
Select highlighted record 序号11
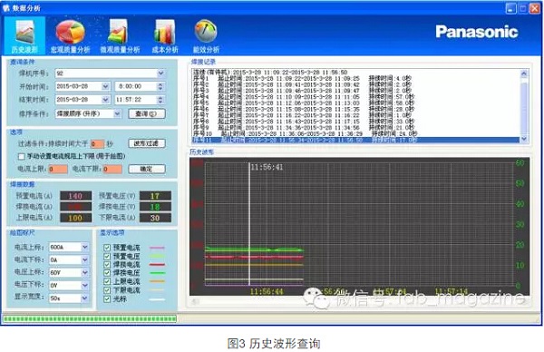pos(355,140)
